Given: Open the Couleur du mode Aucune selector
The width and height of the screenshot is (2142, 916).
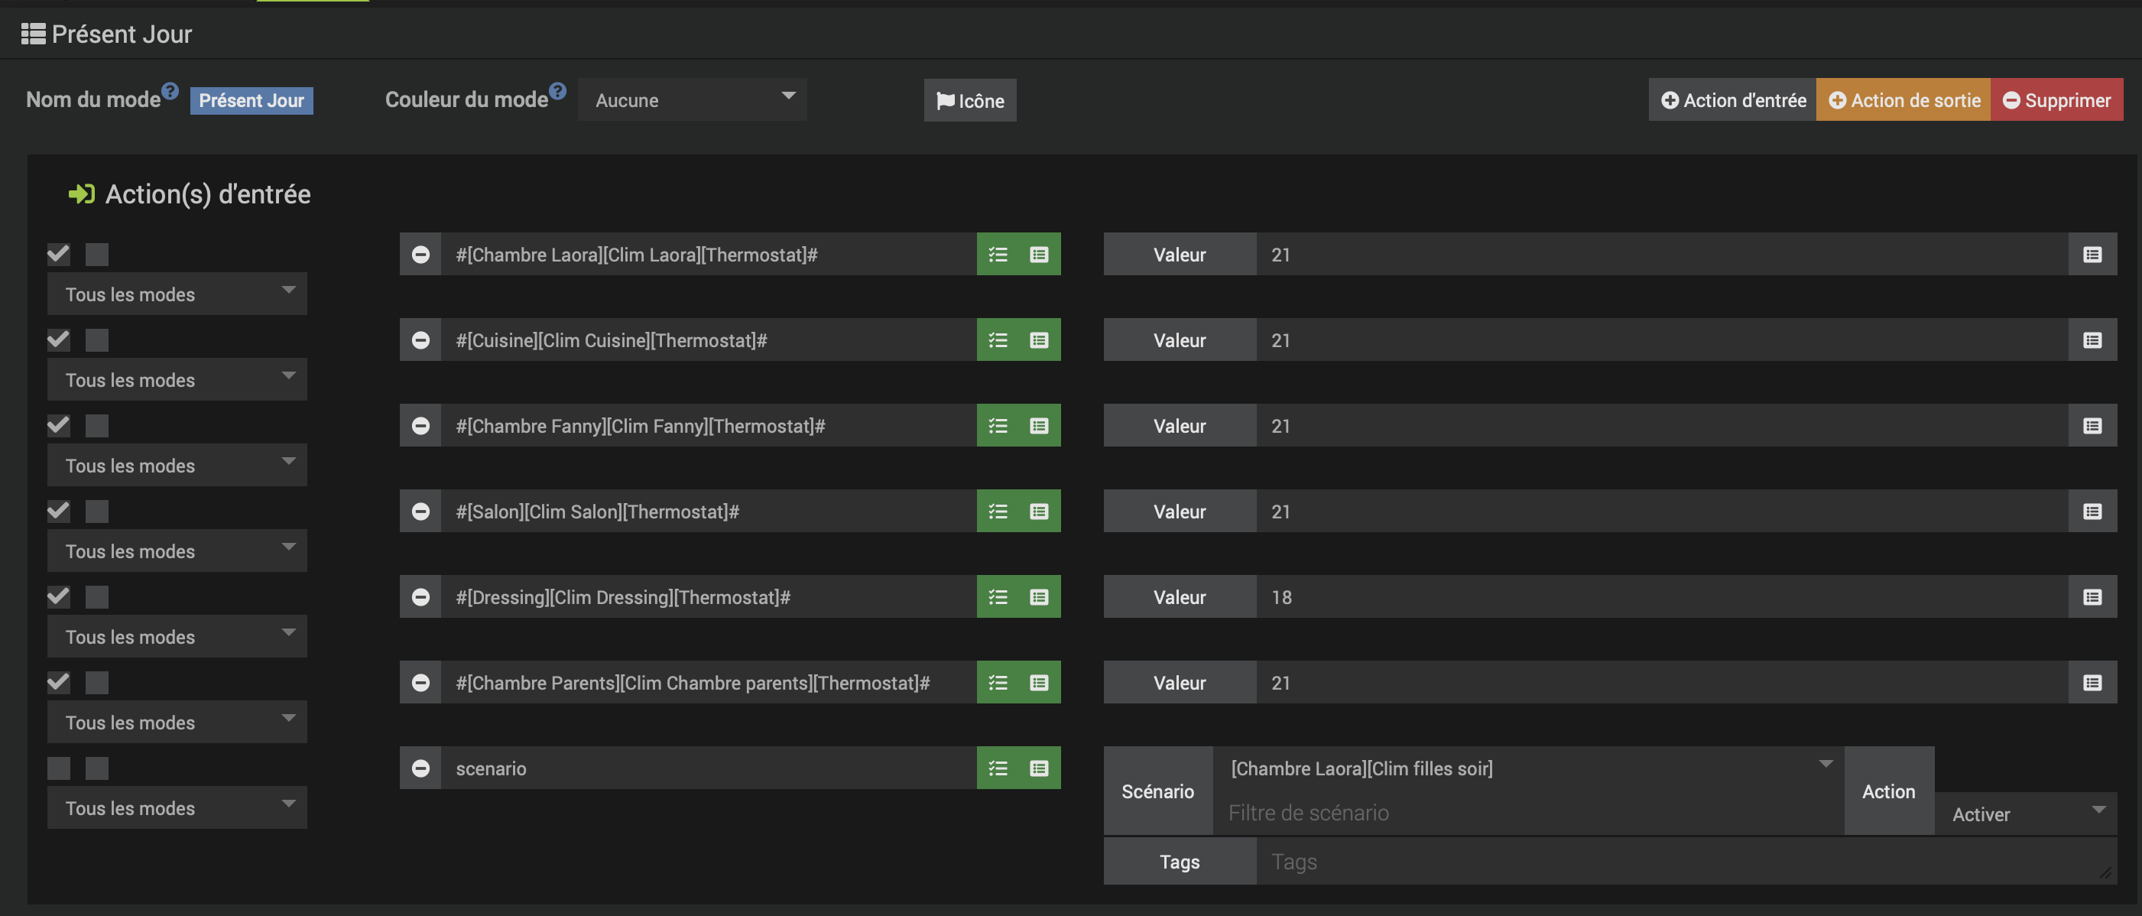Looking at the screenshot, I should (692, 101).
